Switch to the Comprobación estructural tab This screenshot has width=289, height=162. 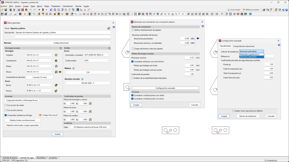pyautogui.click(x=243, y=46)
